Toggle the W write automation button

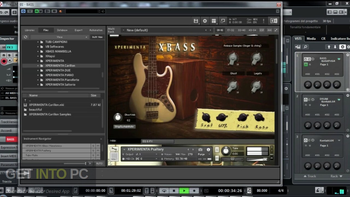tap(40, 11)
